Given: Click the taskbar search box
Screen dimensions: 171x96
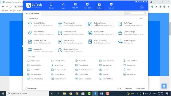Looking at the screenshot, I should click(28, 94).
